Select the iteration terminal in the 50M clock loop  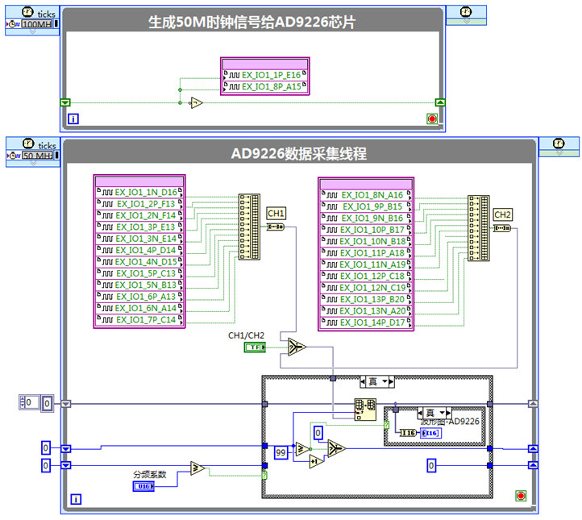point(73,119)
